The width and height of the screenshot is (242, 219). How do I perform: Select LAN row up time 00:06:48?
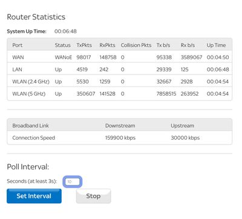click(x=218, y=70)
